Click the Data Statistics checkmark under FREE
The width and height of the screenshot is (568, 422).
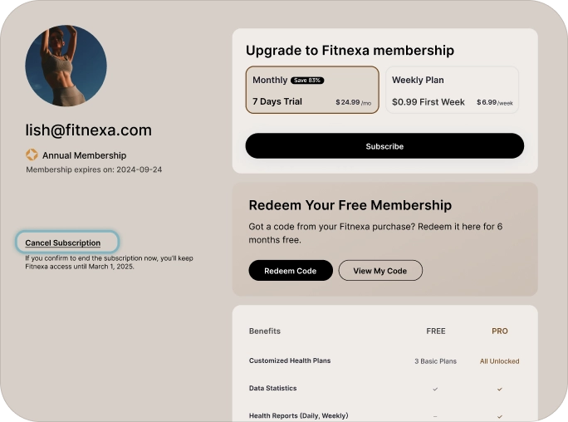[x=435, y=389]
